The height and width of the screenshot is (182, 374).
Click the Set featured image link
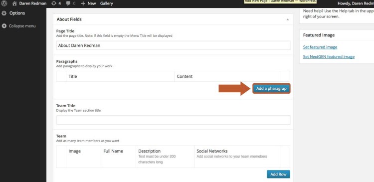320,47
